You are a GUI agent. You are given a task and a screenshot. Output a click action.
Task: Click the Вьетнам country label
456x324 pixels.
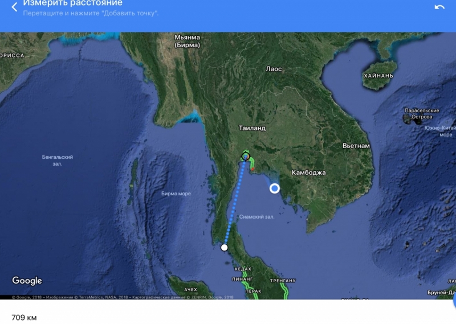click(x=356, y=146)
